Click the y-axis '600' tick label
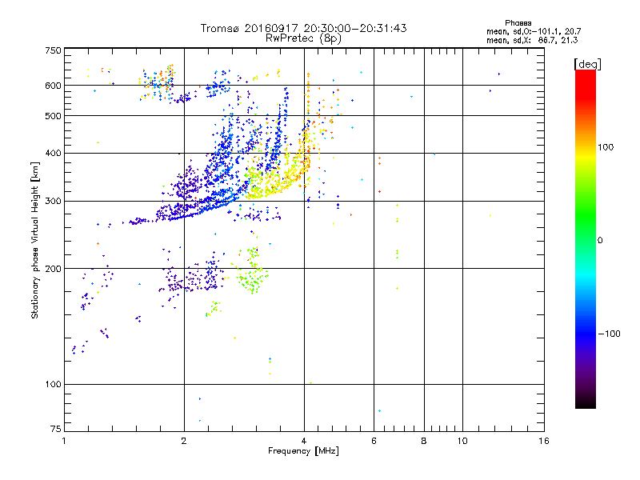 (x=53, y=86)
